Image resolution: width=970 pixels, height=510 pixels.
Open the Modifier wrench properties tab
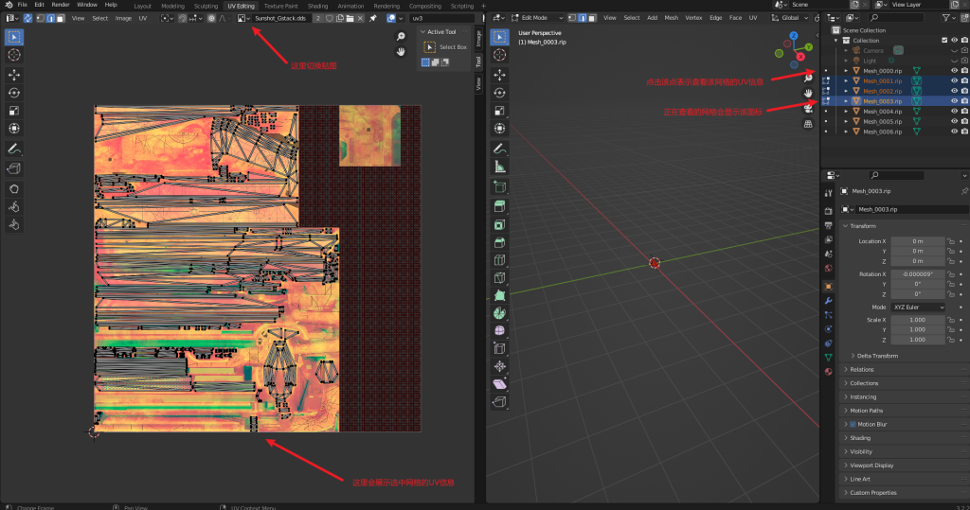click(829, 300)
